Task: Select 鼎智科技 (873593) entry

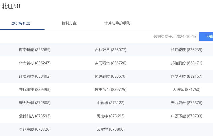Action: [35, 116]
